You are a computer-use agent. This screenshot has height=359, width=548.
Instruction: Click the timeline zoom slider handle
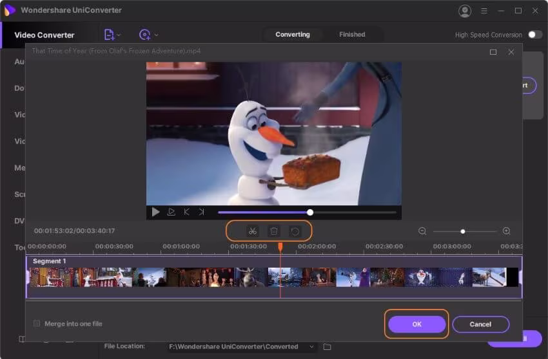pos(463,232)
